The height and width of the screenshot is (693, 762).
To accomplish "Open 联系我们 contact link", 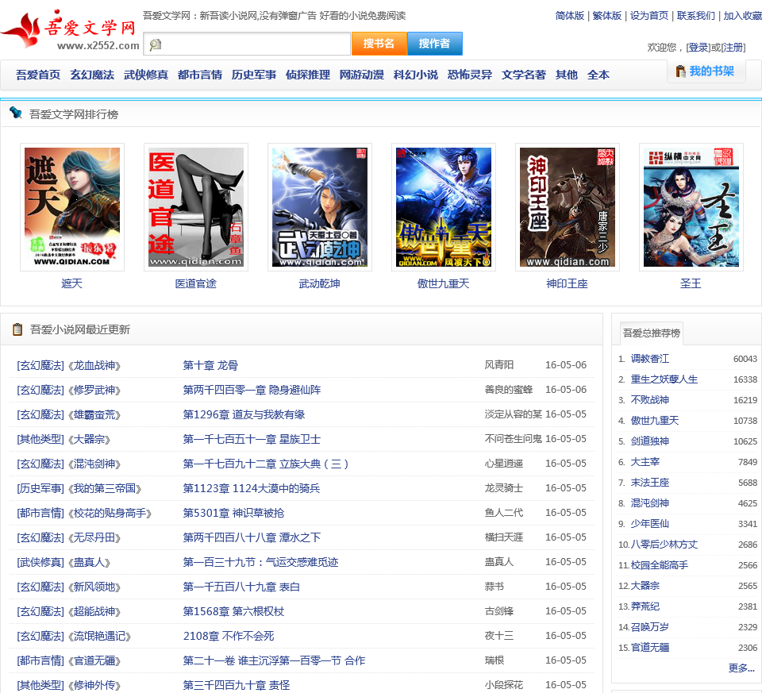I will click(696, 16).
